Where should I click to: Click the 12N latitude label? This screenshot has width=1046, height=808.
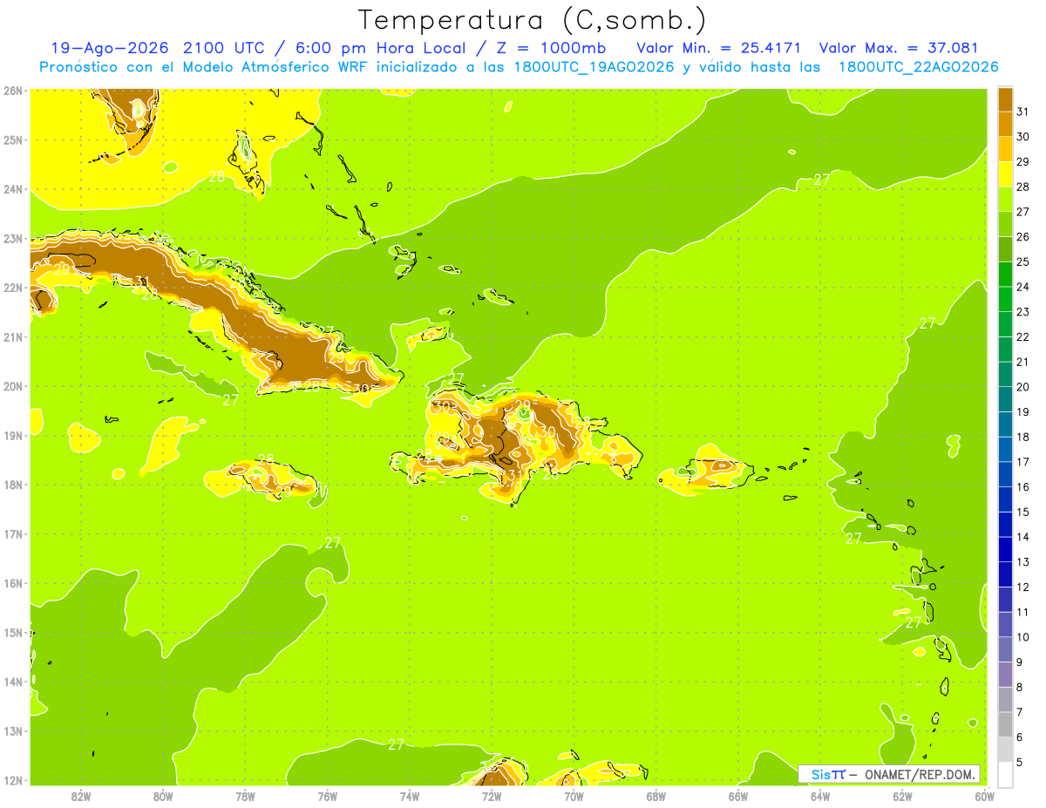pyautogui.click(x=12, y=780)
